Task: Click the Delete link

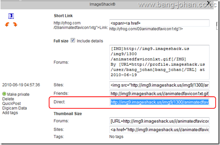Action: coord(8,99)
